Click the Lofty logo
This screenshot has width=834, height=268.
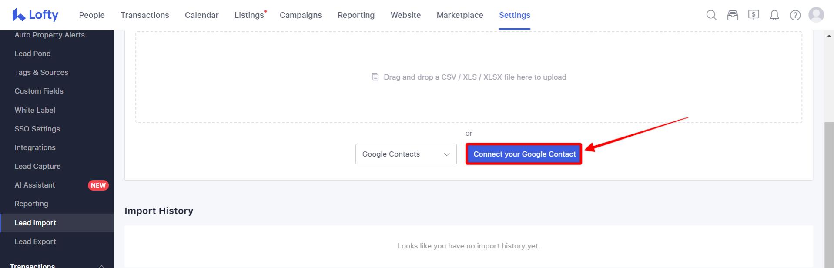(35, 15)
